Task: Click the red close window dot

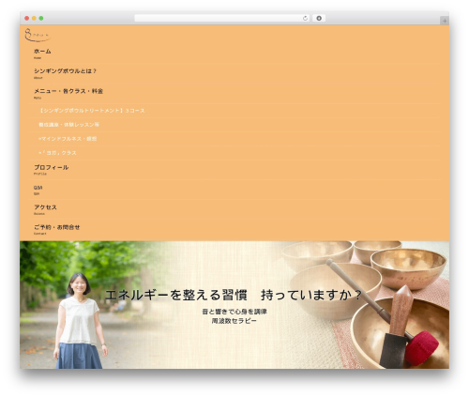Action: coord(27,18)
